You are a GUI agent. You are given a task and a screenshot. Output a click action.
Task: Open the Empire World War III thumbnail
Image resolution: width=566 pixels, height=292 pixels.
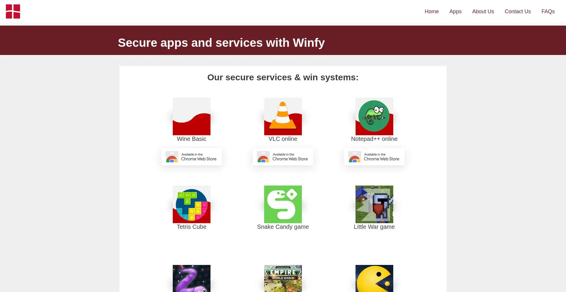click(283, 278)
